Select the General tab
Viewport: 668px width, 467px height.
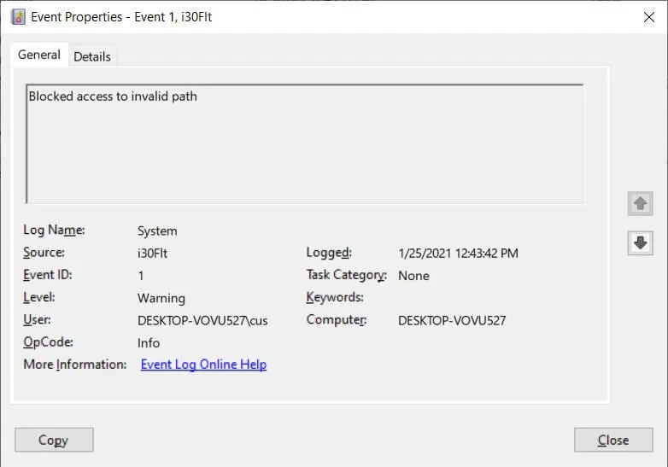(x=39, y=55)
